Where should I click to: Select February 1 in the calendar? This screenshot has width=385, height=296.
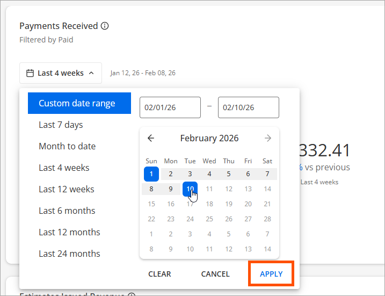151,174
